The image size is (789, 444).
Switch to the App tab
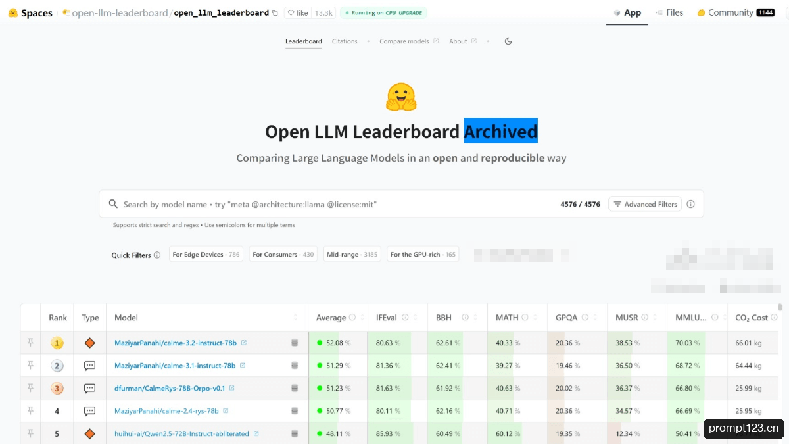point(627,12)
